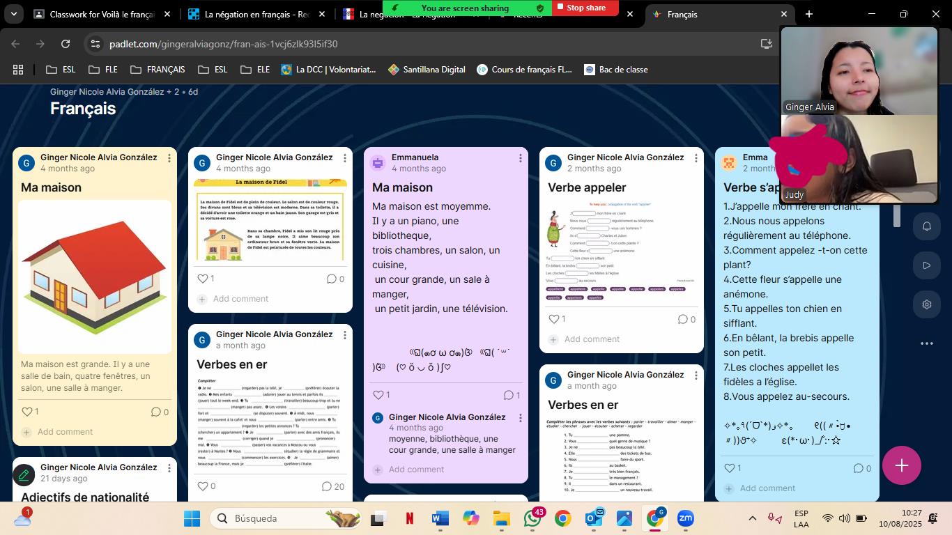This screenshot has height=535, width=952.
Task: Open the house image thumbnail in Ma maison
Action: pos(95,277)
